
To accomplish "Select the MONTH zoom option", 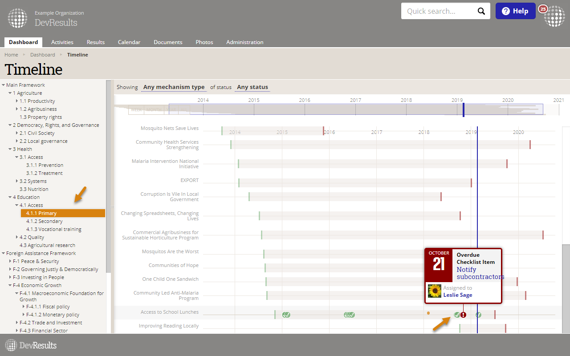I will tap(154, 109).
